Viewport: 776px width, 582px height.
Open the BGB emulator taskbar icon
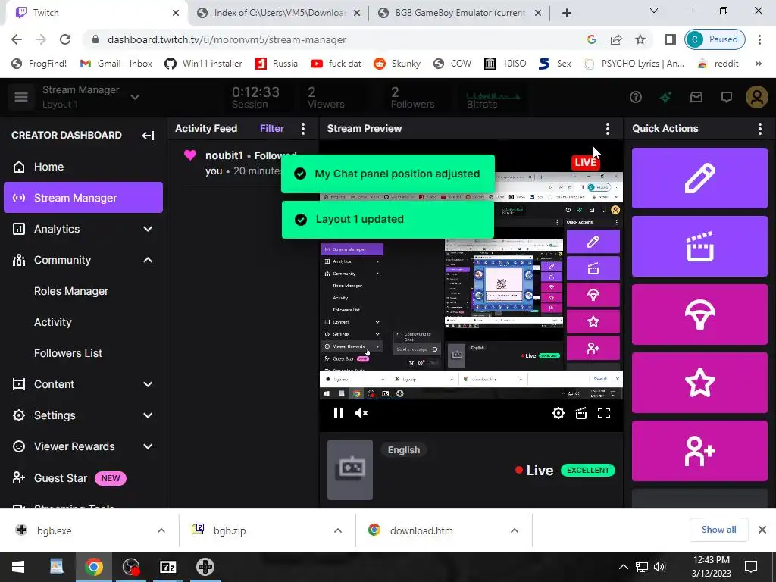coord(205,567)
